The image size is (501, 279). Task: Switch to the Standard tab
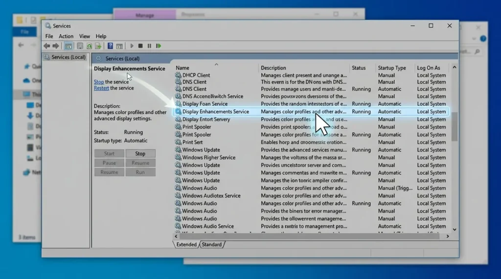point(211,244)
